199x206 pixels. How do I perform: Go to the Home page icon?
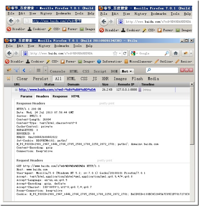[176, 53]
